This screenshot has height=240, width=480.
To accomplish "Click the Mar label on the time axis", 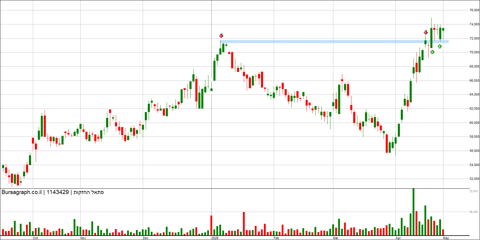I will (x=336, y=238).
